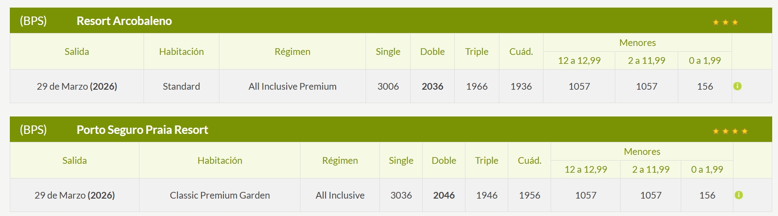Click the four-star rating of Porto Seguro Praia Resort
Image resolution: width=778 pixels, height=216 pixels.
click(730, 131)
